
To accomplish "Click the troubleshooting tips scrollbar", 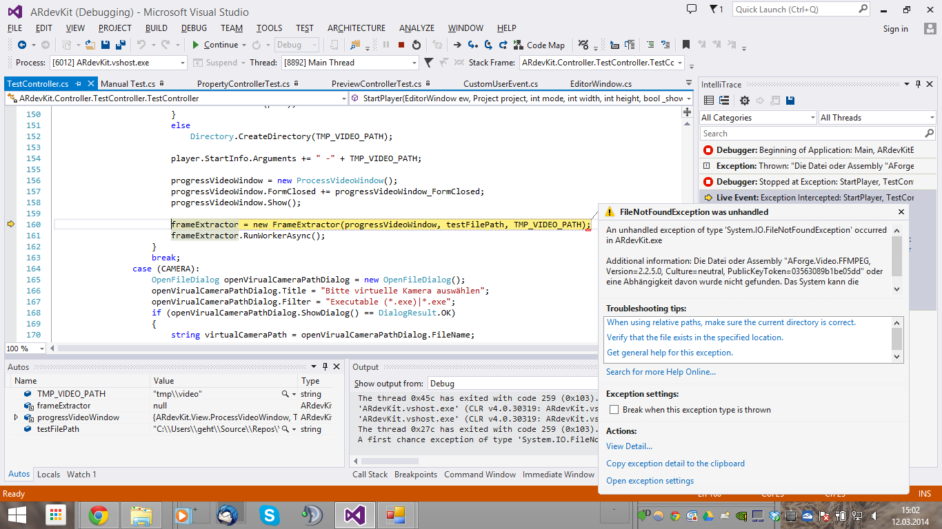I will (x=897, y=340).
